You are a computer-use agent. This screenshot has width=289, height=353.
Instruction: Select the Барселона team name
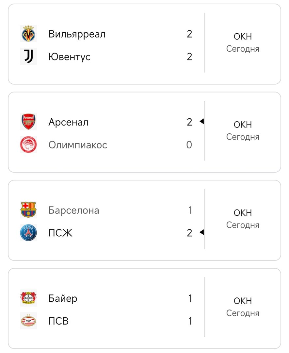74,210
